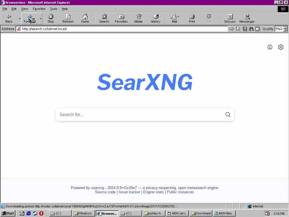The height and width of the screenshot is (217, 289).
Task: Go to the Home page
Action: (x=85, y=18)
